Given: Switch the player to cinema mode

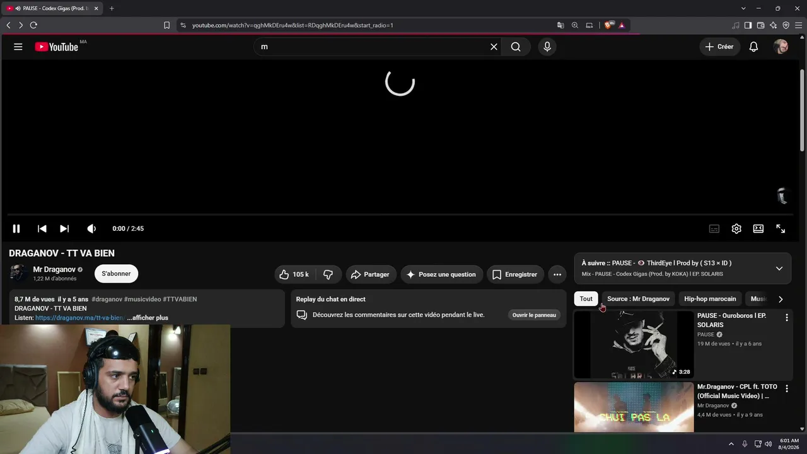Looking at the screenshot, I should 758,229.
